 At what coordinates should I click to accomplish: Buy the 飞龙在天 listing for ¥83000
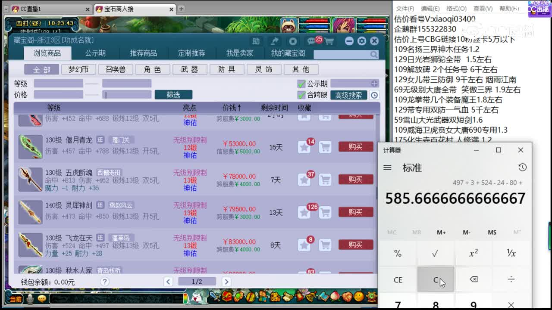[x=356, y=245]
